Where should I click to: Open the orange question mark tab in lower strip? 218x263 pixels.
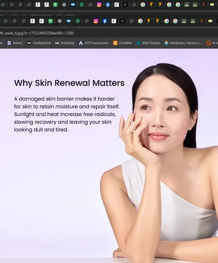point(202,21)
